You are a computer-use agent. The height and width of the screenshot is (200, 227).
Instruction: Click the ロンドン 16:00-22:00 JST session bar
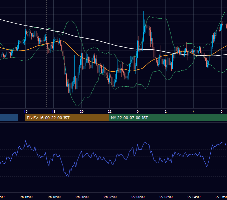67,118
